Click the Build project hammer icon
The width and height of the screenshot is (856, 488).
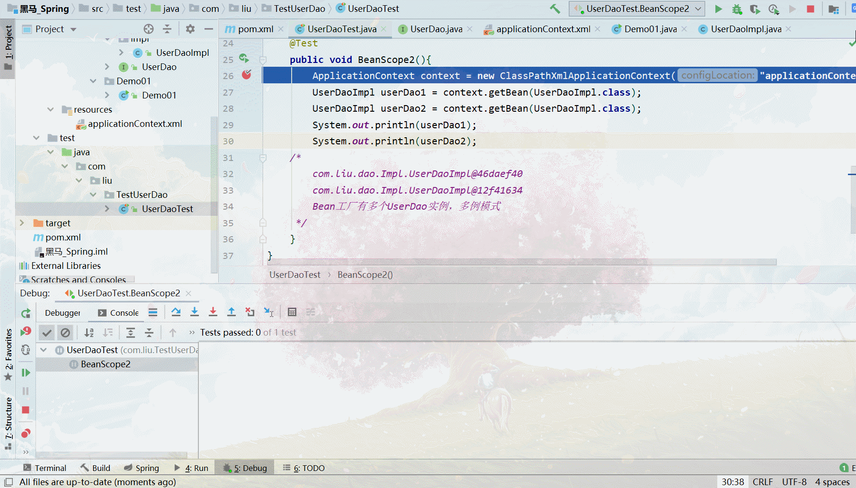555,9
